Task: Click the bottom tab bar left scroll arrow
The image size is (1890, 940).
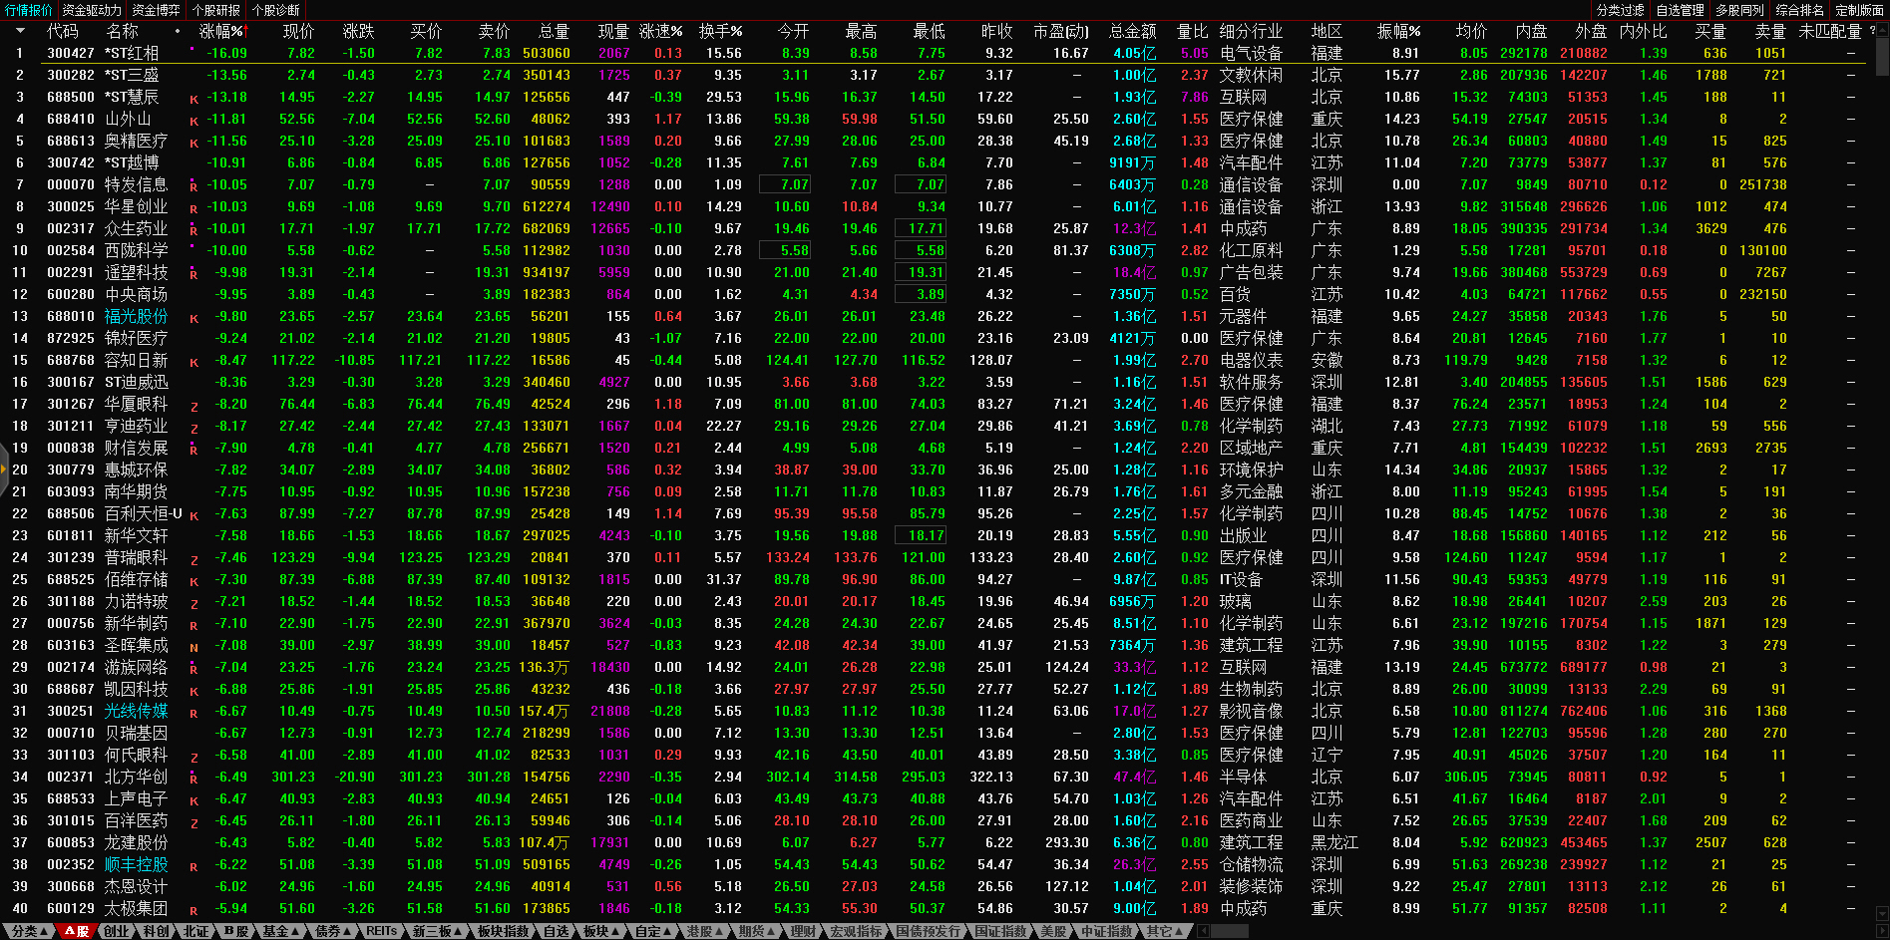Action: (x=1203, y=931)
